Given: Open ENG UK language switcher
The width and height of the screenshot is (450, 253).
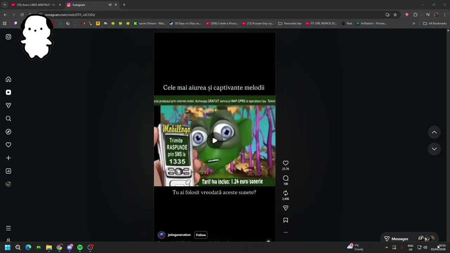Looking at the screenshot, I should click(411, 247).
